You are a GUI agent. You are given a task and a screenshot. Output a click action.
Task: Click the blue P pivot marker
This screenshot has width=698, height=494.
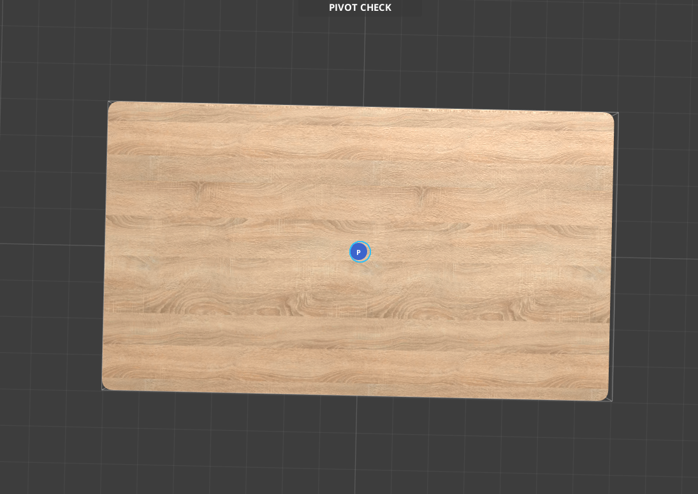[360, 252]
